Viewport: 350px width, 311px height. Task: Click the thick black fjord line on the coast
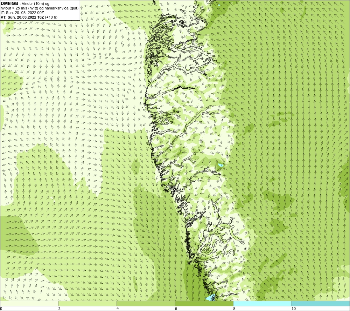tap(184, 87)
